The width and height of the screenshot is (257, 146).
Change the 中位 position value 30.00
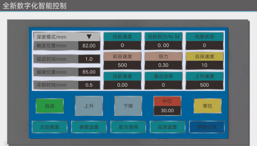(x=167, y=111)
